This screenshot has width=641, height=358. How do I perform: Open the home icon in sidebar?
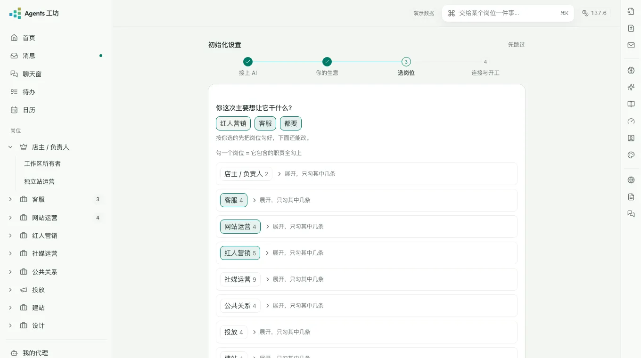(14, 38)
